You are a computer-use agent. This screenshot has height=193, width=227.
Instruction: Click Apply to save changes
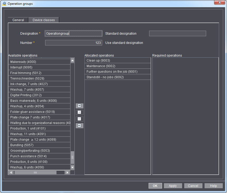[173, 186]
